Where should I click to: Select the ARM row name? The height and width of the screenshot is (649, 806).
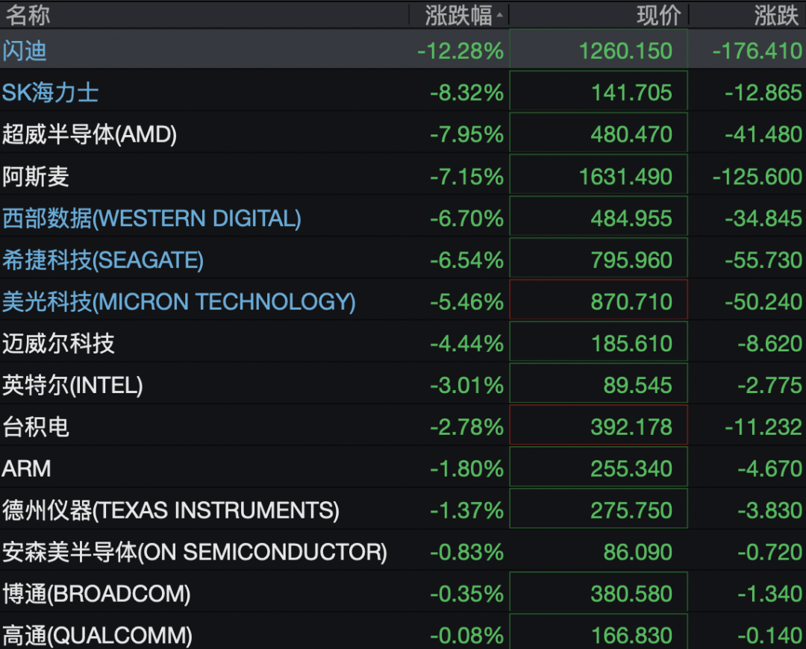pyautogui.click(x=26, y=468)
